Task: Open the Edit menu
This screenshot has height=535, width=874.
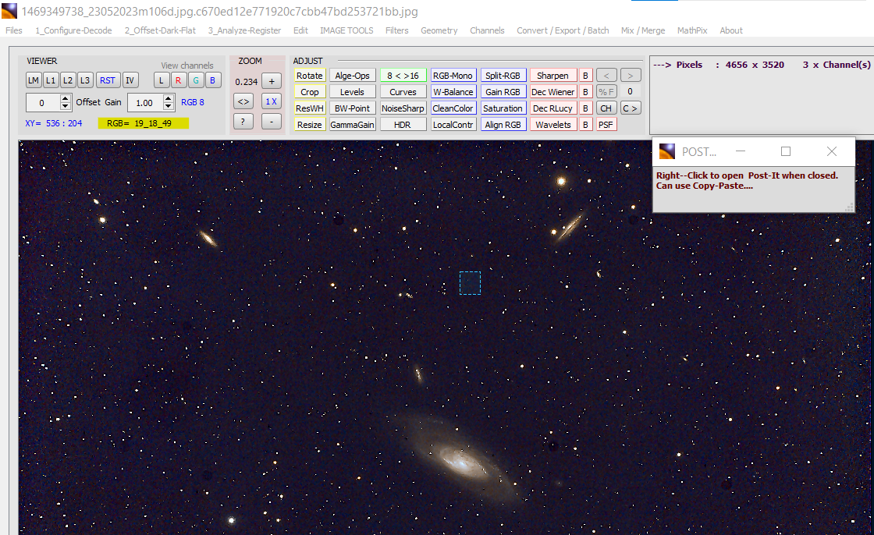Action: (300, 30)
